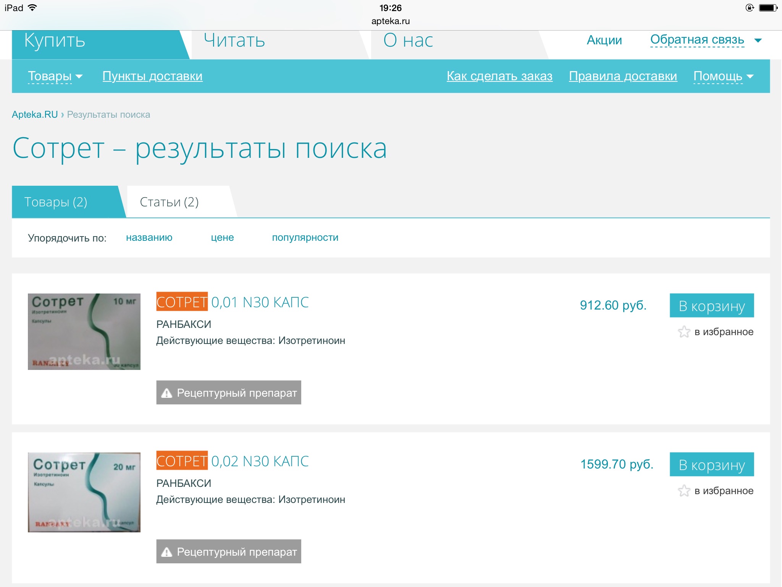Sort results by цене
Screen dimensions: 782x587
pos(222,237)
